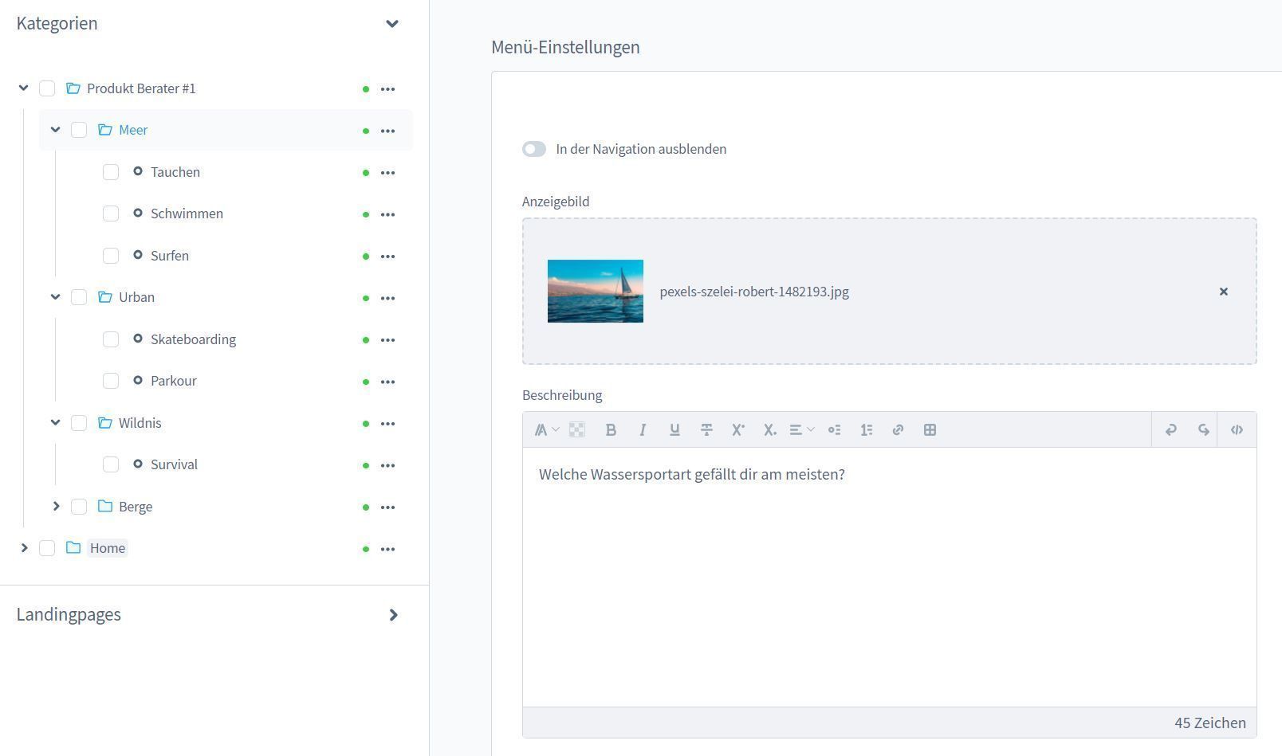Toggle underline in the editor toolbar

point(674,430)
